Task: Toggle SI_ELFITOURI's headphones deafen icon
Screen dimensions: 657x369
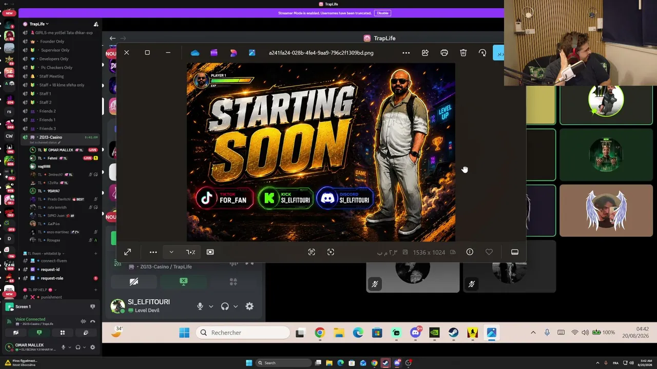Action: 225,306
